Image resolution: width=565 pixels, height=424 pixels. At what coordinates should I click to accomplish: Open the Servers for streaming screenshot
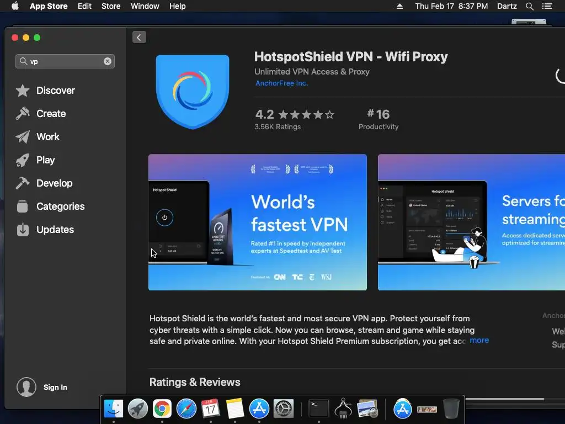pyautogui.click(x=471, y=222)
